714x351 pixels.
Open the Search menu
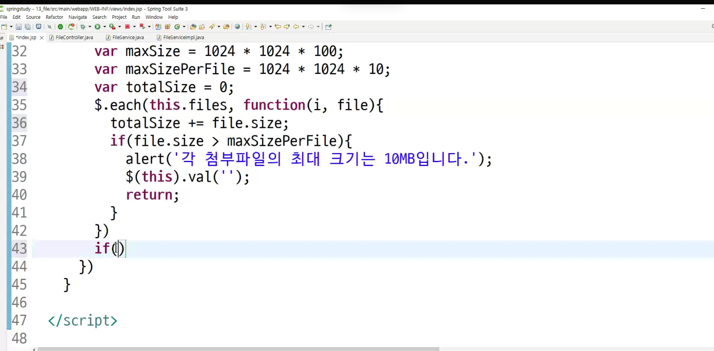click(x=99, y=17)
